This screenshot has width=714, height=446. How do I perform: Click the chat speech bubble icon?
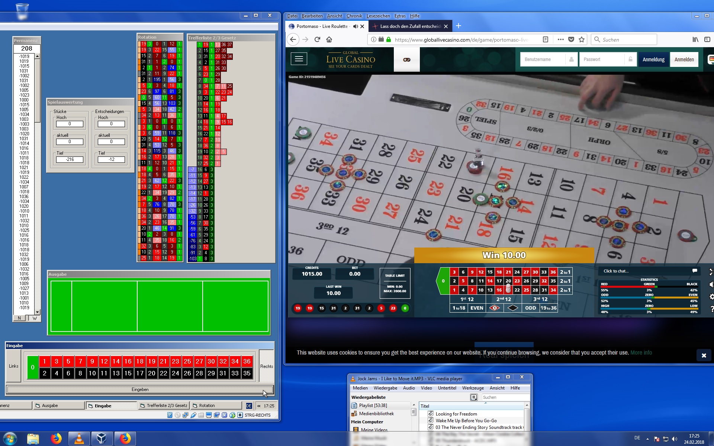click(694, 271)
